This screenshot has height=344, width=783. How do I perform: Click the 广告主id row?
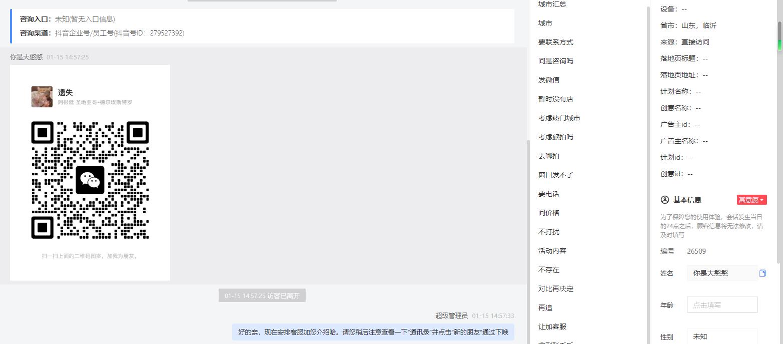coord(680,124)
